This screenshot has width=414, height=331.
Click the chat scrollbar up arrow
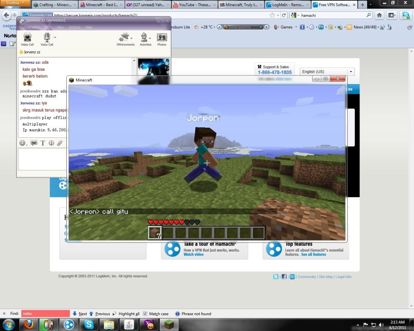134,61
